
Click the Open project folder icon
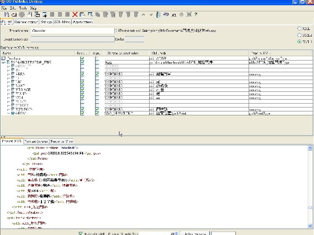tap(14, 14)
